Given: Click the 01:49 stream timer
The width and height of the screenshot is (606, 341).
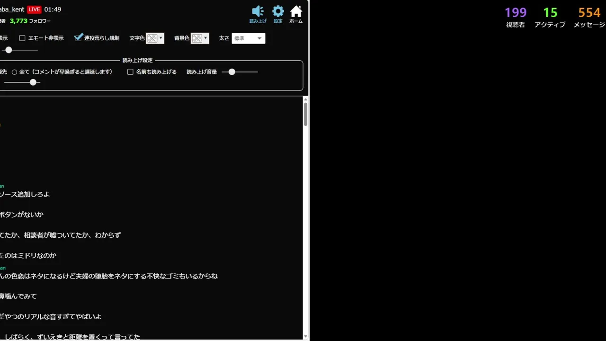Looking at the screenshot, I should [53, 9].
